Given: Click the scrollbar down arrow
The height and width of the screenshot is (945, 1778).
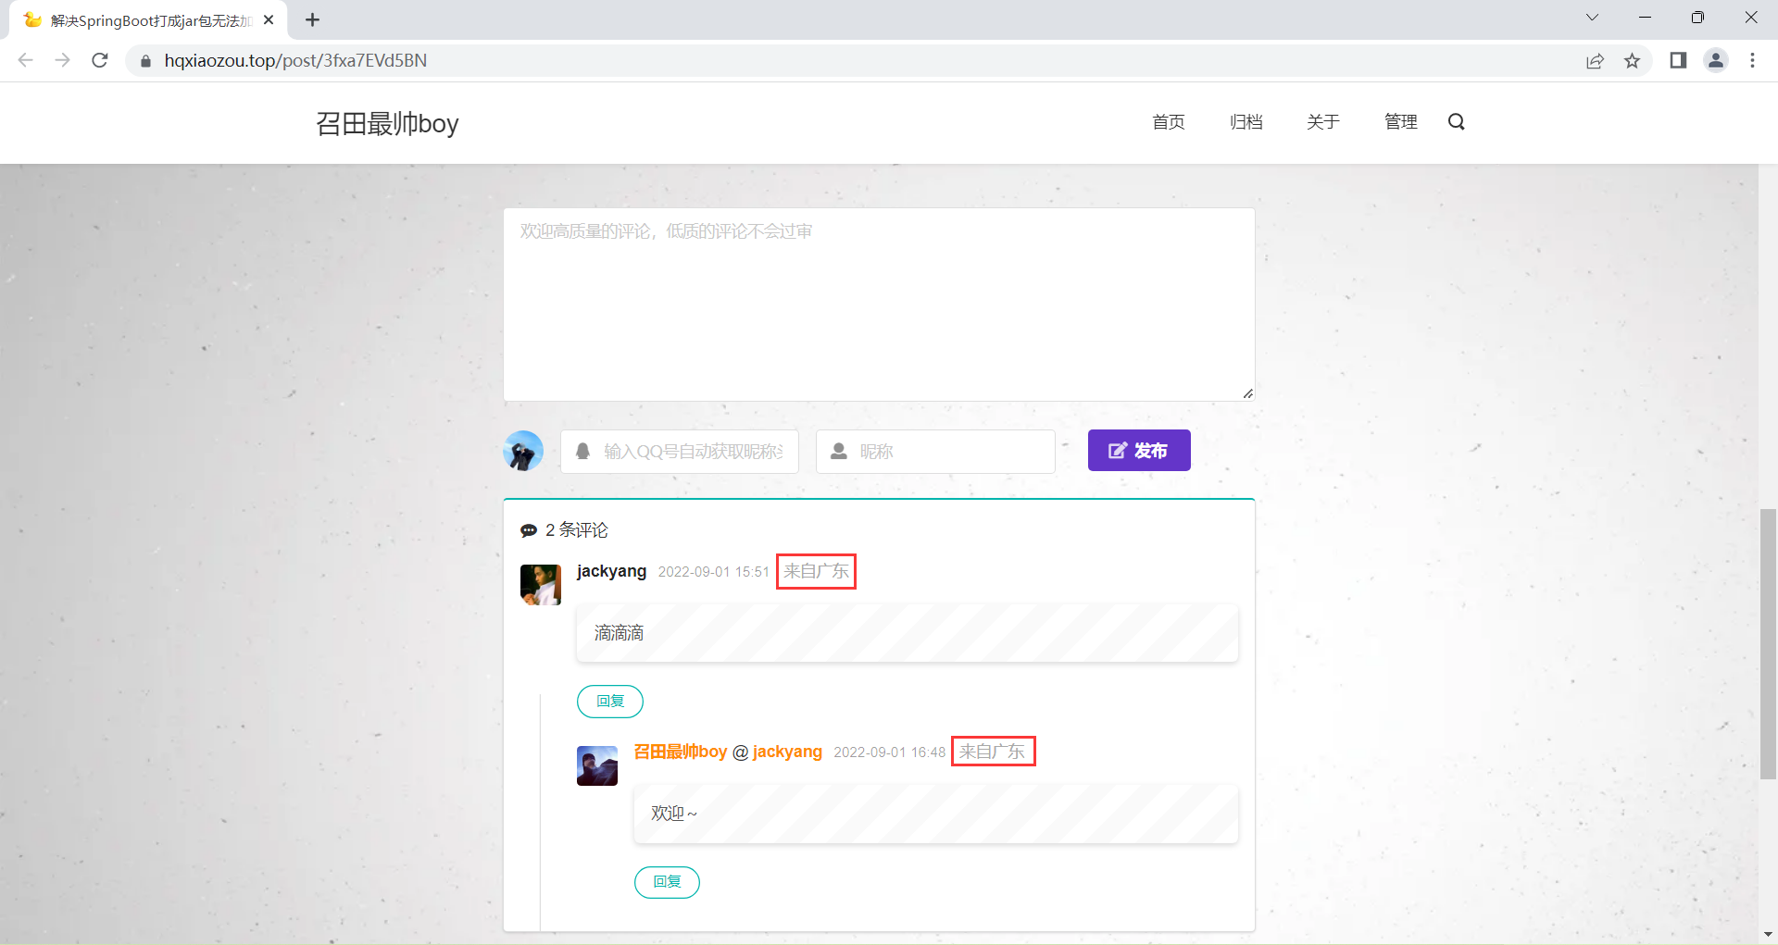Looking at the screenshot, I should point(1768,934).
